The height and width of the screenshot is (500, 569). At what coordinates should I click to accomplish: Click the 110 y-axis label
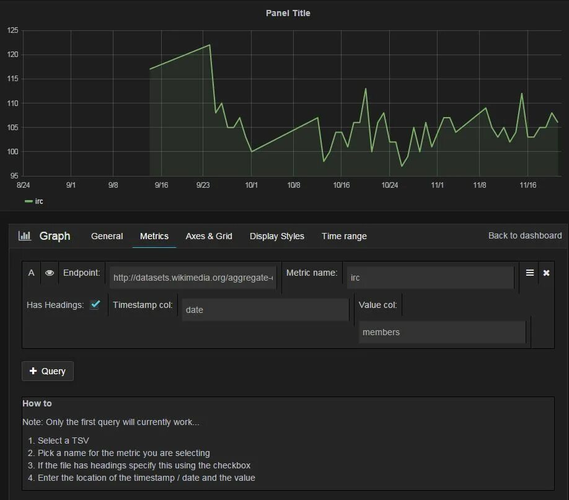coord(12,103)
